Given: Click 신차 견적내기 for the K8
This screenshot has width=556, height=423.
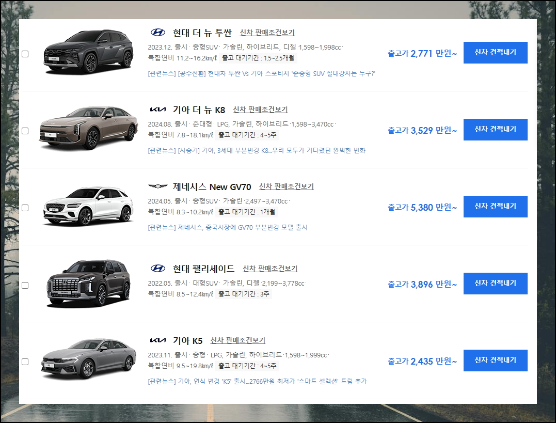Looking at the screenshot, I should [496, 130].
